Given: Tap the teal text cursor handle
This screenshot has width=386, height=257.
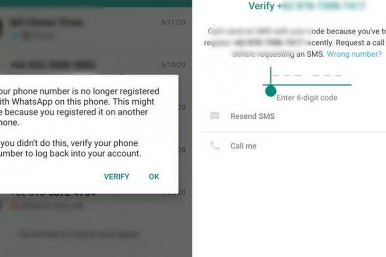Looking at the screenshot, I should pyautogui.click(x=270, y=91).
